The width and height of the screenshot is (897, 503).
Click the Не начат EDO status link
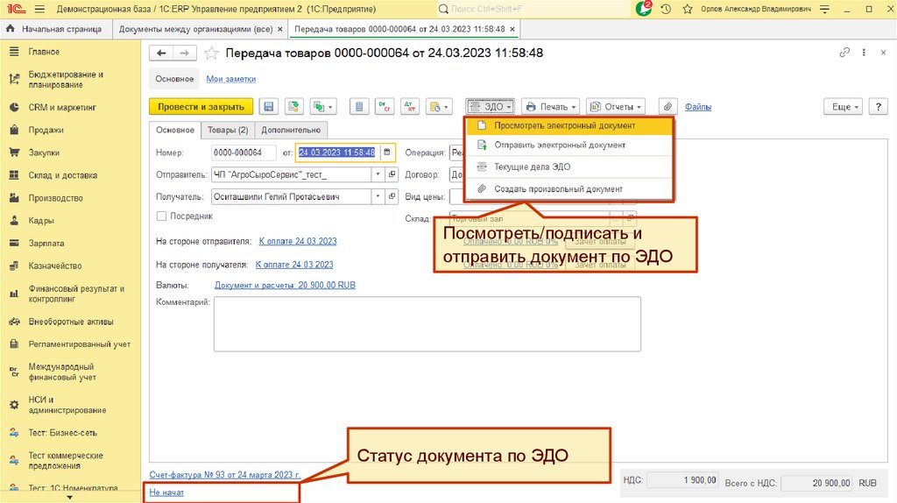click(x=166, y=492)
